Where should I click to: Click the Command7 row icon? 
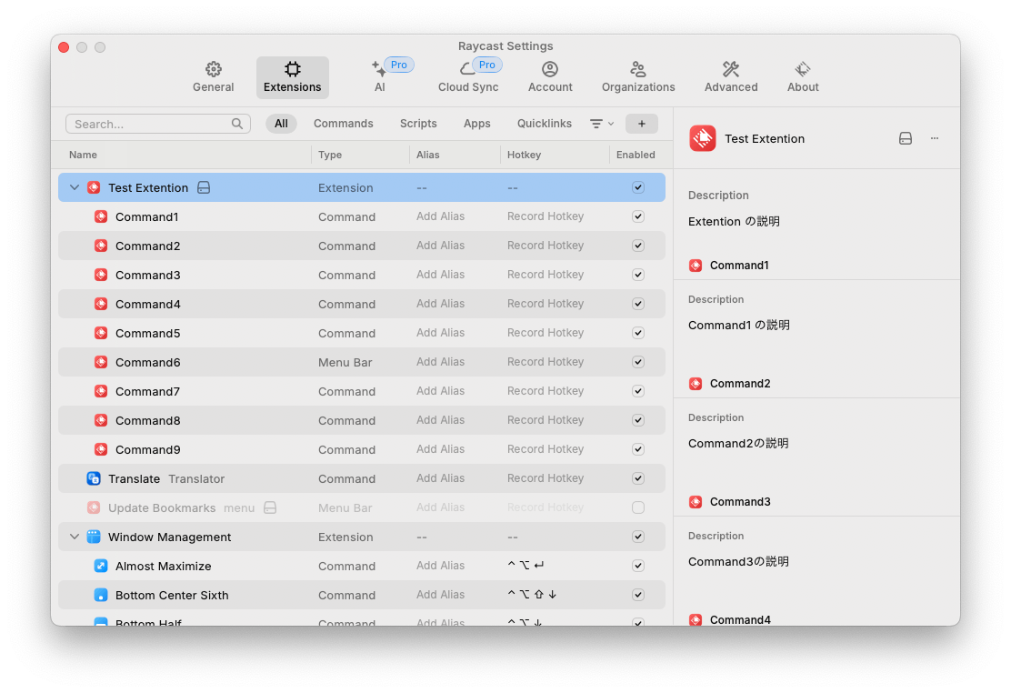[101, 391]
